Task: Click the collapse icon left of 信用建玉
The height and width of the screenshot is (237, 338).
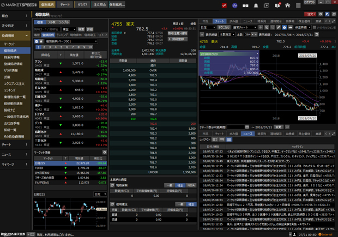Action: [112, 204]
